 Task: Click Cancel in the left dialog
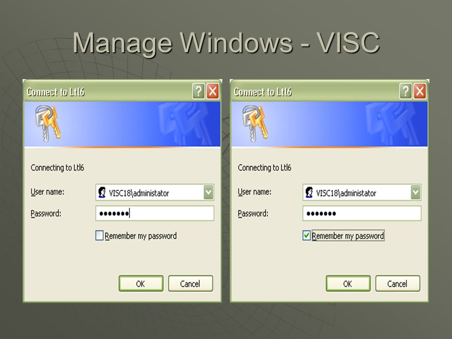(190, 283)
